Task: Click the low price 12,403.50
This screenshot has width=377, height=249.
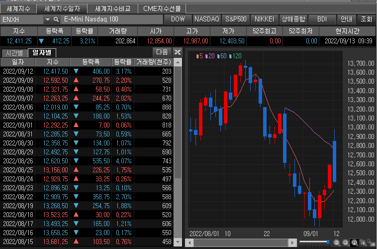Action: click(232, 41)
